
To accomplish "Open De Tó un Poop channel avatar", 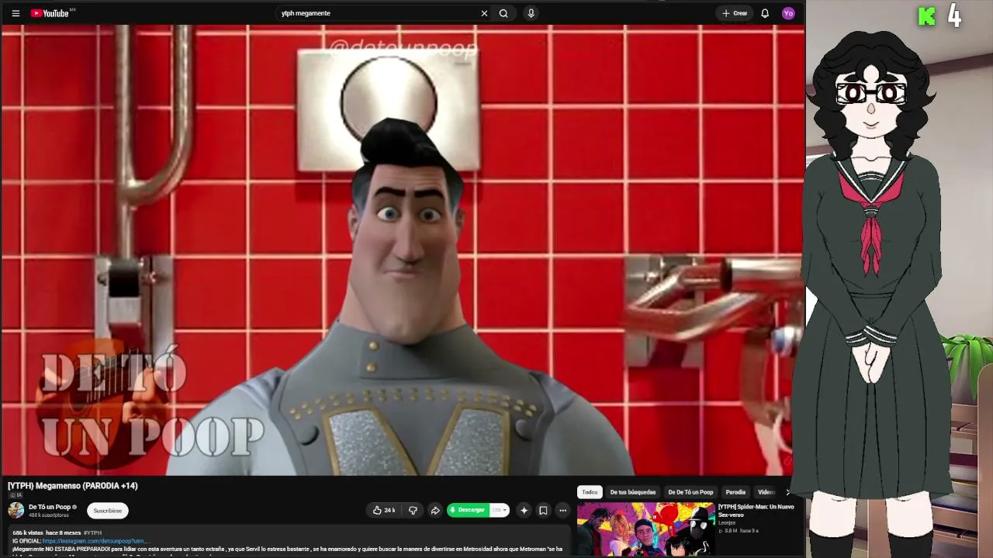I will click(16, 510).
